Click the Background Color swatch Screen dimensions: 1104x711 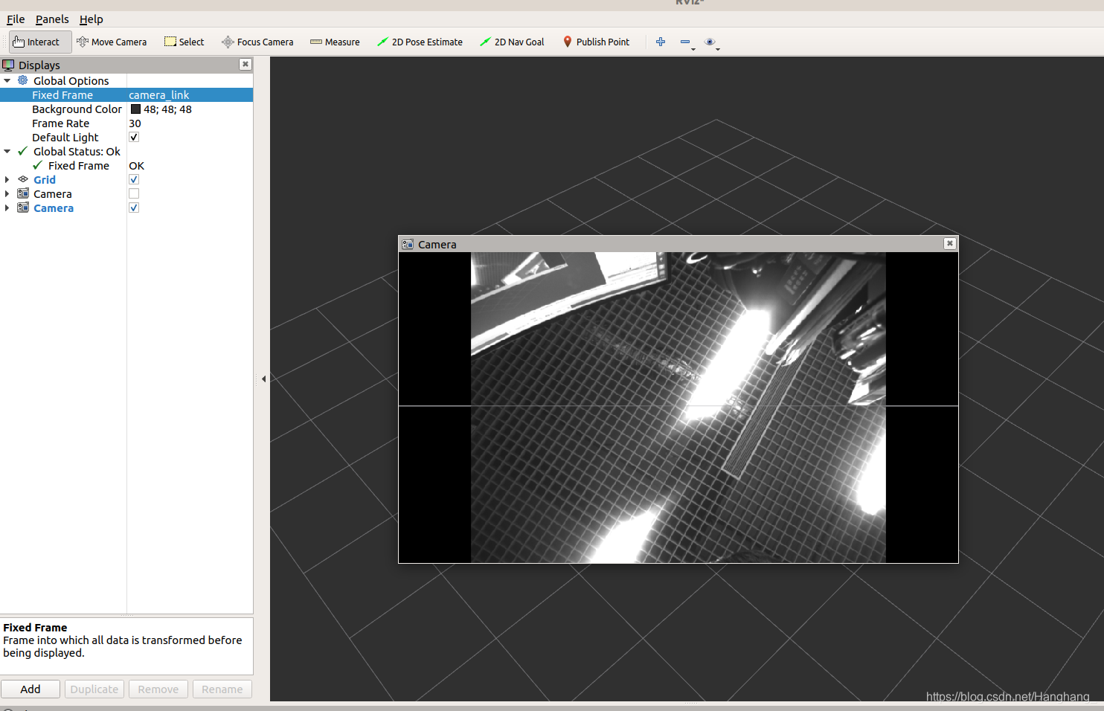(x=135, y=109)
